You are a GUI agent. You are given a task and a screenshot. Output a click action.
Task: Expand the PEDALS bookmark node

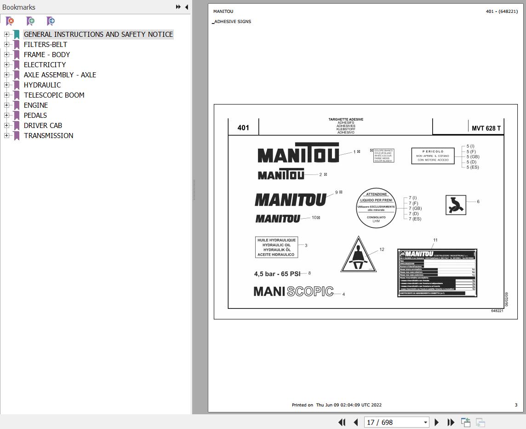click(x=6, y=115)
